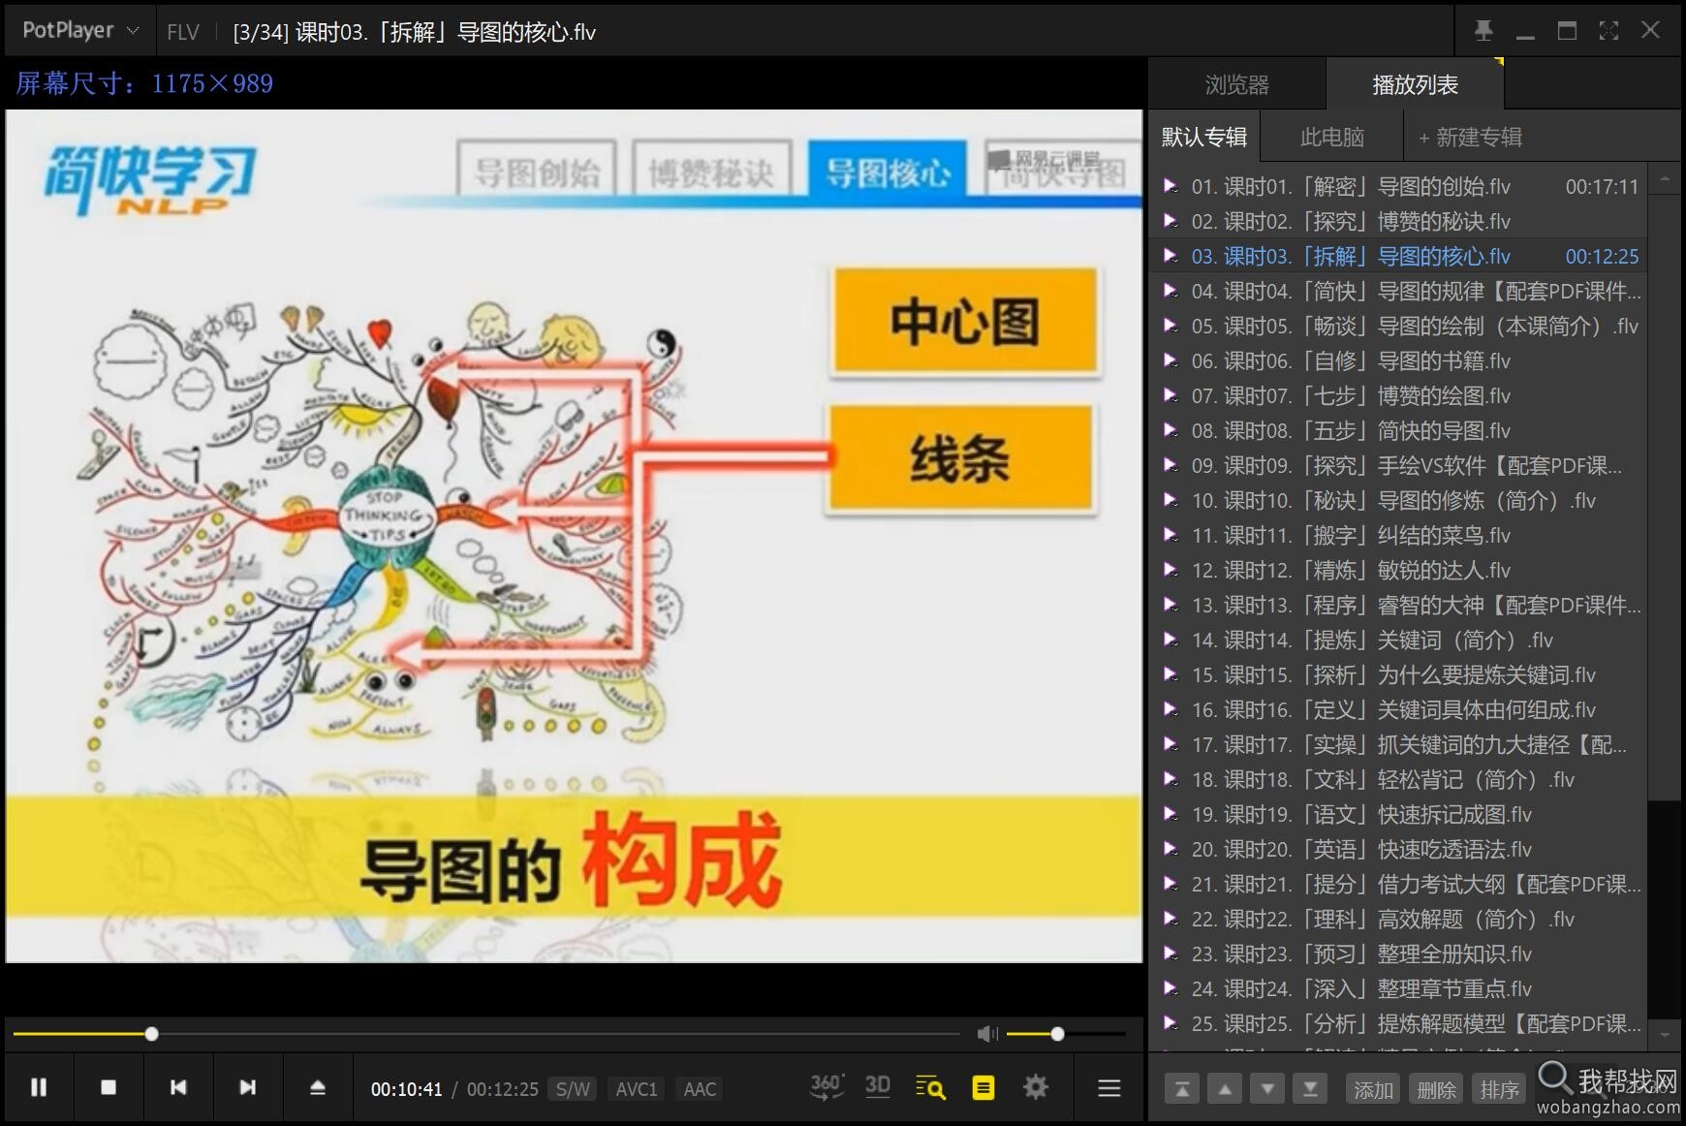The image size is (1686, 1126).
Task: Move selected item to bottom of list
Action: [x=1310, y=1089]
